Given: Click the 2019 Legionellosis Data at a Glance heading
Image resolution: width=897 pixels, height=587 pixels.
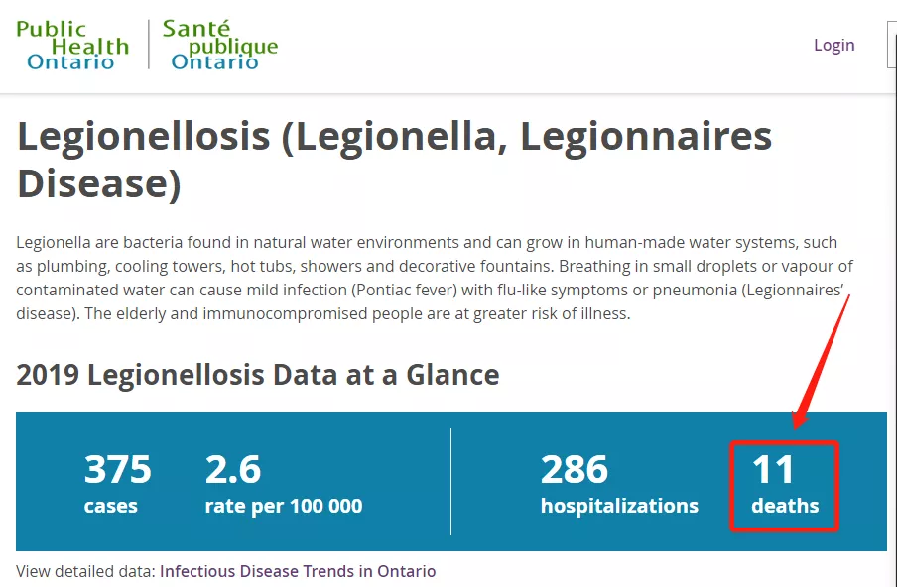Looking at the screenshot, I should [x=258, y=375].
